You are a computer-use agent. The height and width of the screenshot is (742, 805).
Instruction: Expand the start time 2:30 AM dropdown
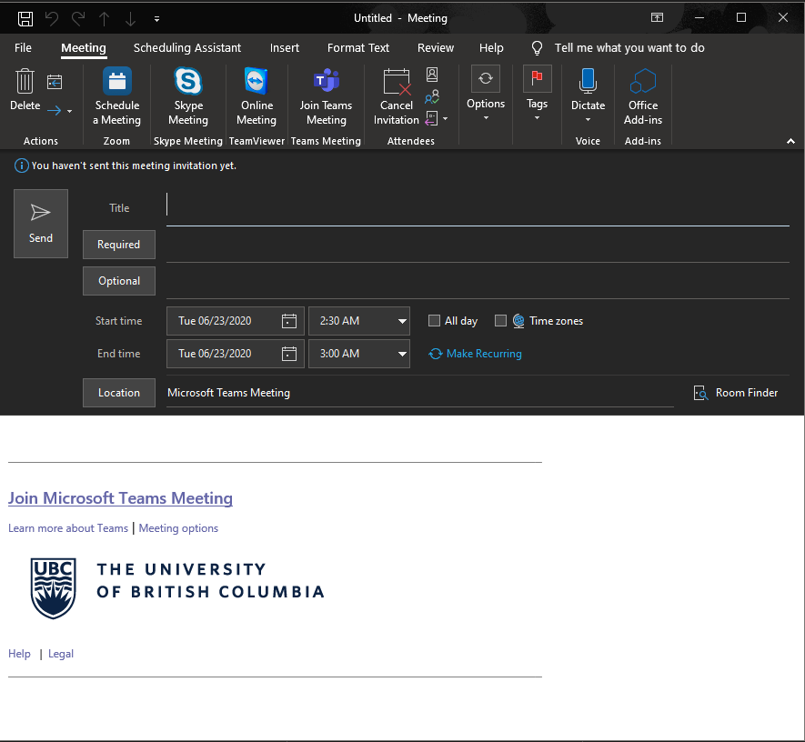click(402, 321)
